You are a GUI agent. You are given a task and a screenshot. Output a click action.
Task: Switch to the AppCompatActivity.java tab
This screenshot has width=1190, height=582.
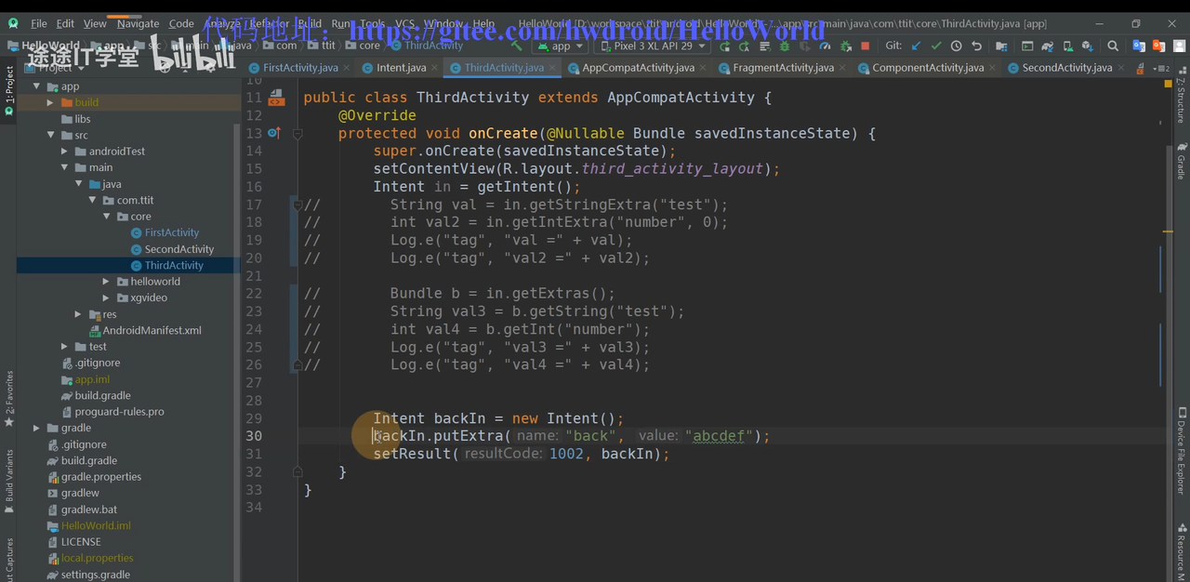pos(639,68)
